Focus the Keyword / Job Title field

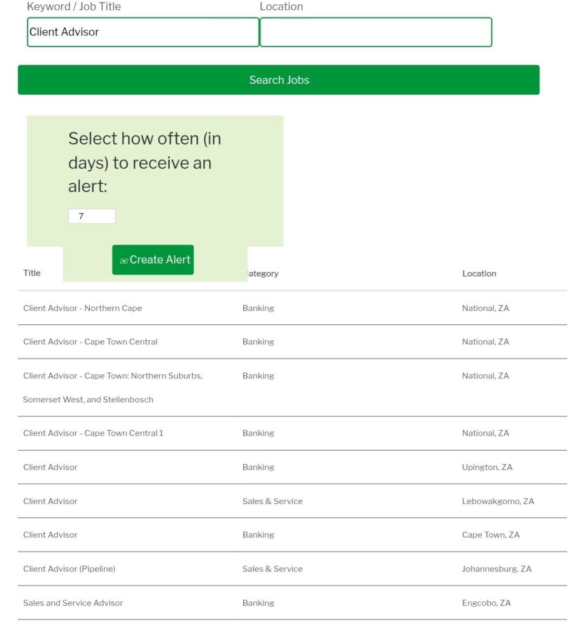coord(143,32)
